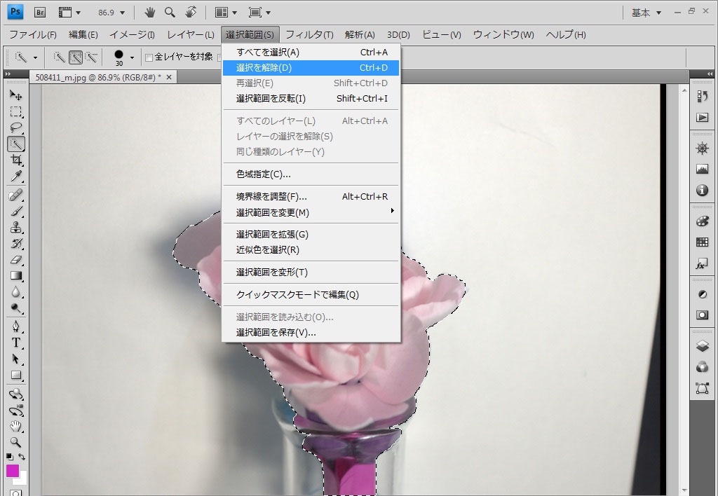This screenshot has height=496, width=718.
Task: Open 境界線を調整(F)... dialog
Action: click(x=311, y=196)
